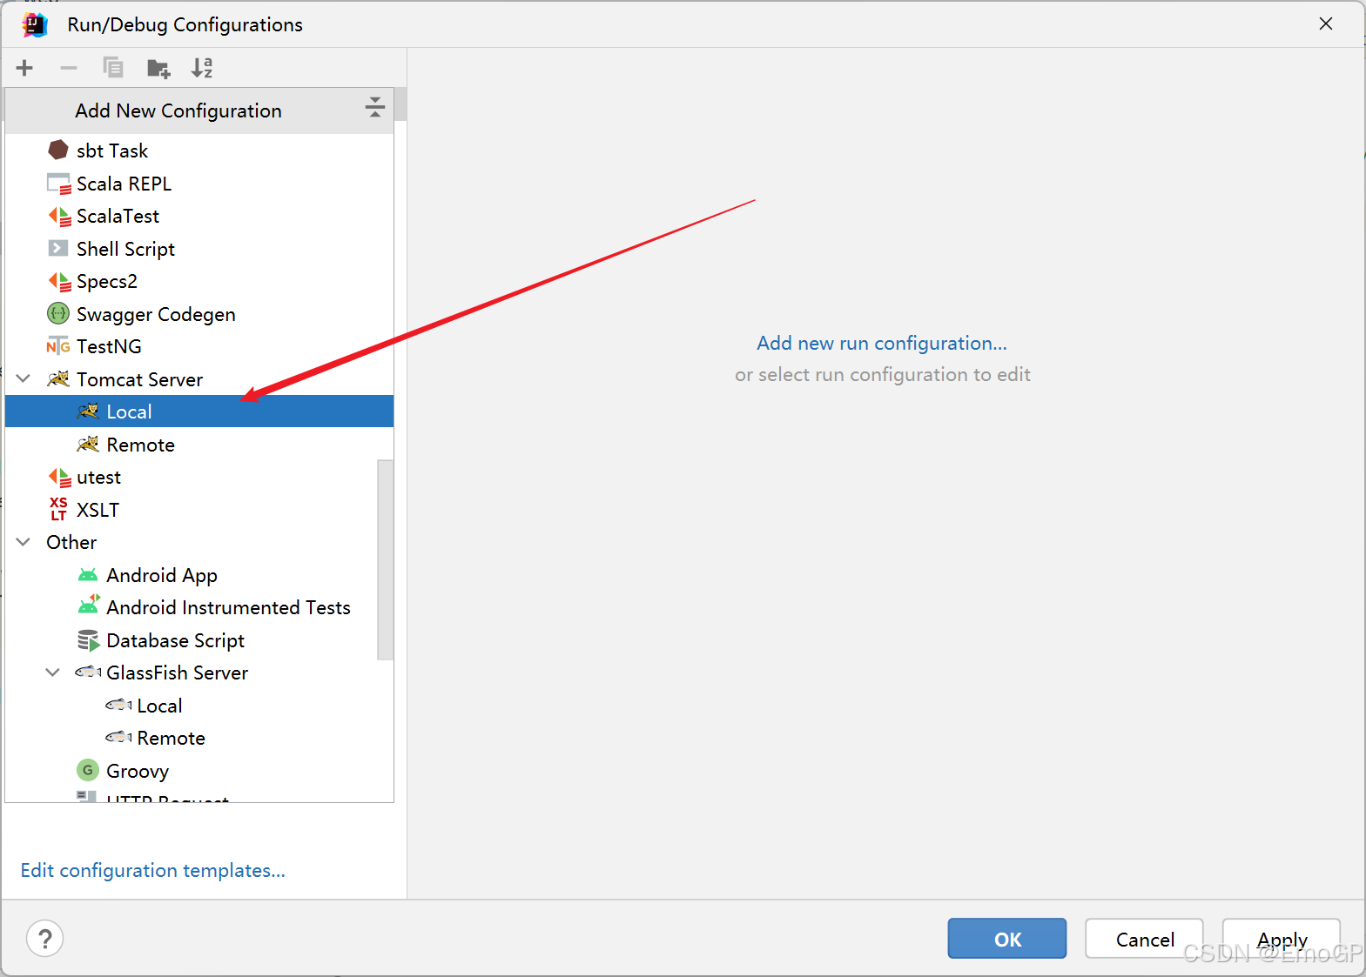
Task: Select Local under Tomcat Server
Action: [199, 412]
